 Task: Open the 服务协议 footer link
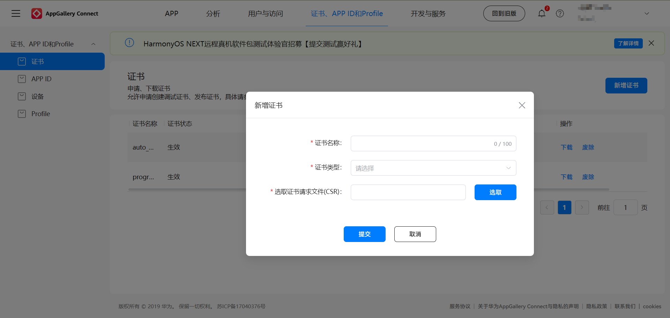[460, 306]
